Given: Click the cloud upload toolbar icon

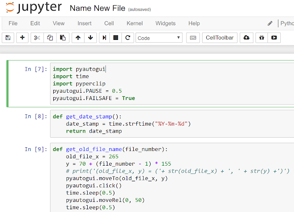Looking at the screenshot, I should pos(246,38).
